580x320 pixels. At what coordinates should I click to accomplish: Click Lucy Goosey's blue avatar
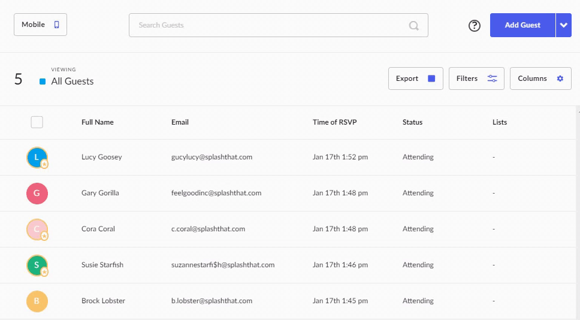pyautogui.click(x=37, y=157)
